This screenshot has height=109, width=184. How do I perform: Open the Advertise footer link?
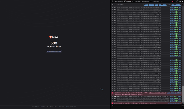(43, 107)
